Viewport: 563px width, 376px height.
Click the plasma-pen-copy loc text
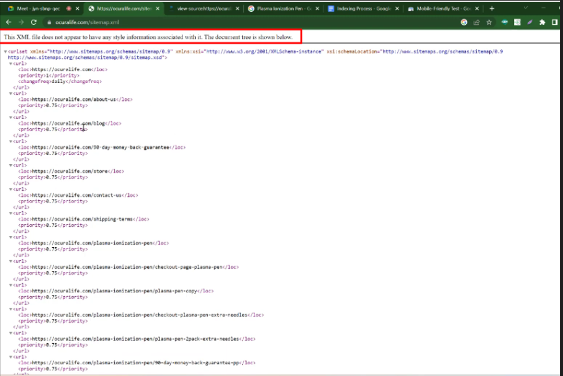115,291
